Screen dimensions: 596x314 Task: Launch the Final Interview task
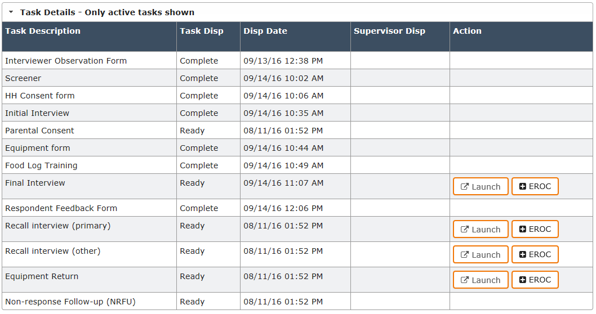[x=481, y=187]
